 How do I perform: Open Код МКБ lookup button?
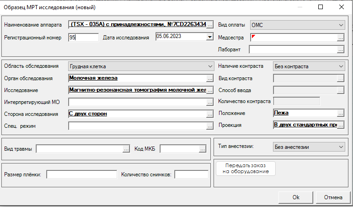pyautogui.click(x=203, y=149)
